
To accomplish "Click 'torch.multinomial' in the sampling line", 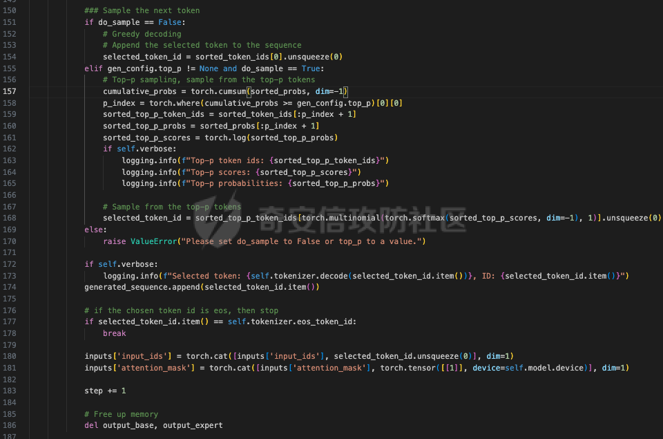I will (x=343, y=218).
